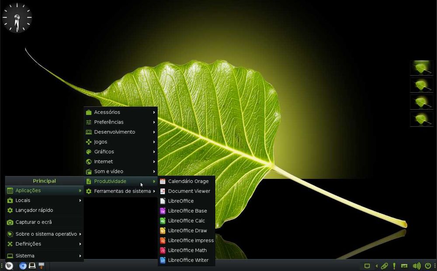Launch LibreOffice Writer
Image resolution: width=437 pixels, height=271 pixels.
pyautogui.click(x=187, y=260)
